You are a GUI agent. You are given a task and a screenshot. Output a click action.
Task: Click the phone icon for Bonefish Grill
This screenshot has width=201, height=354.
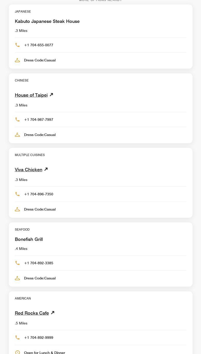click(17, 263)
